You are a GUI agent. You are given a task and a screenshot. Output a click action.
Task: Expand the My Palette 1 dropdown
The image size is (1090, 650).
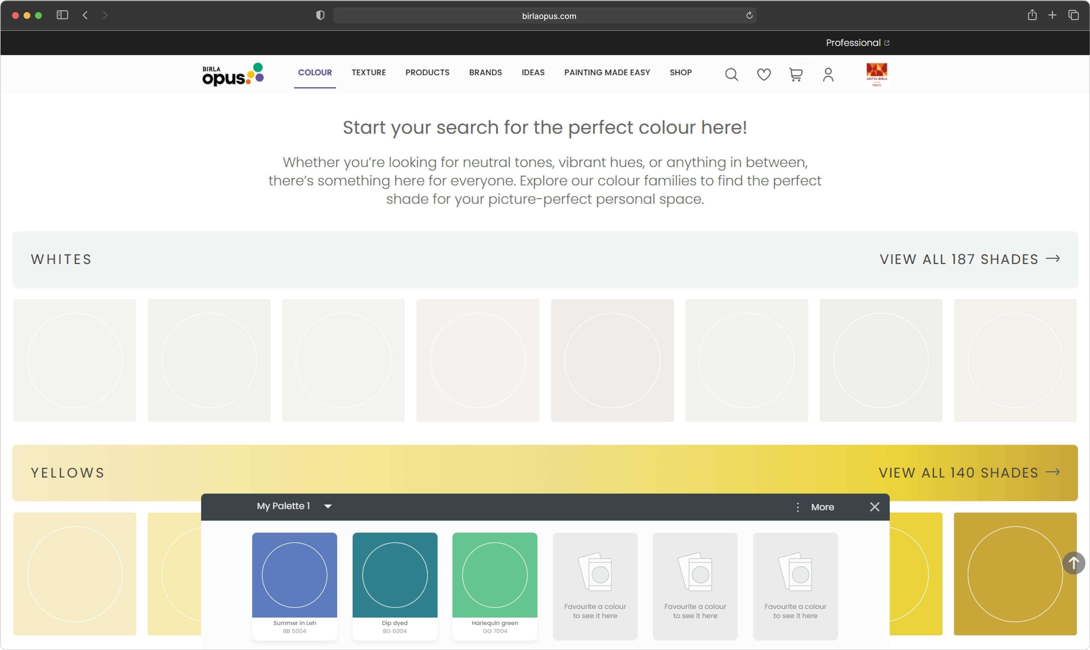tap(328, 506)
